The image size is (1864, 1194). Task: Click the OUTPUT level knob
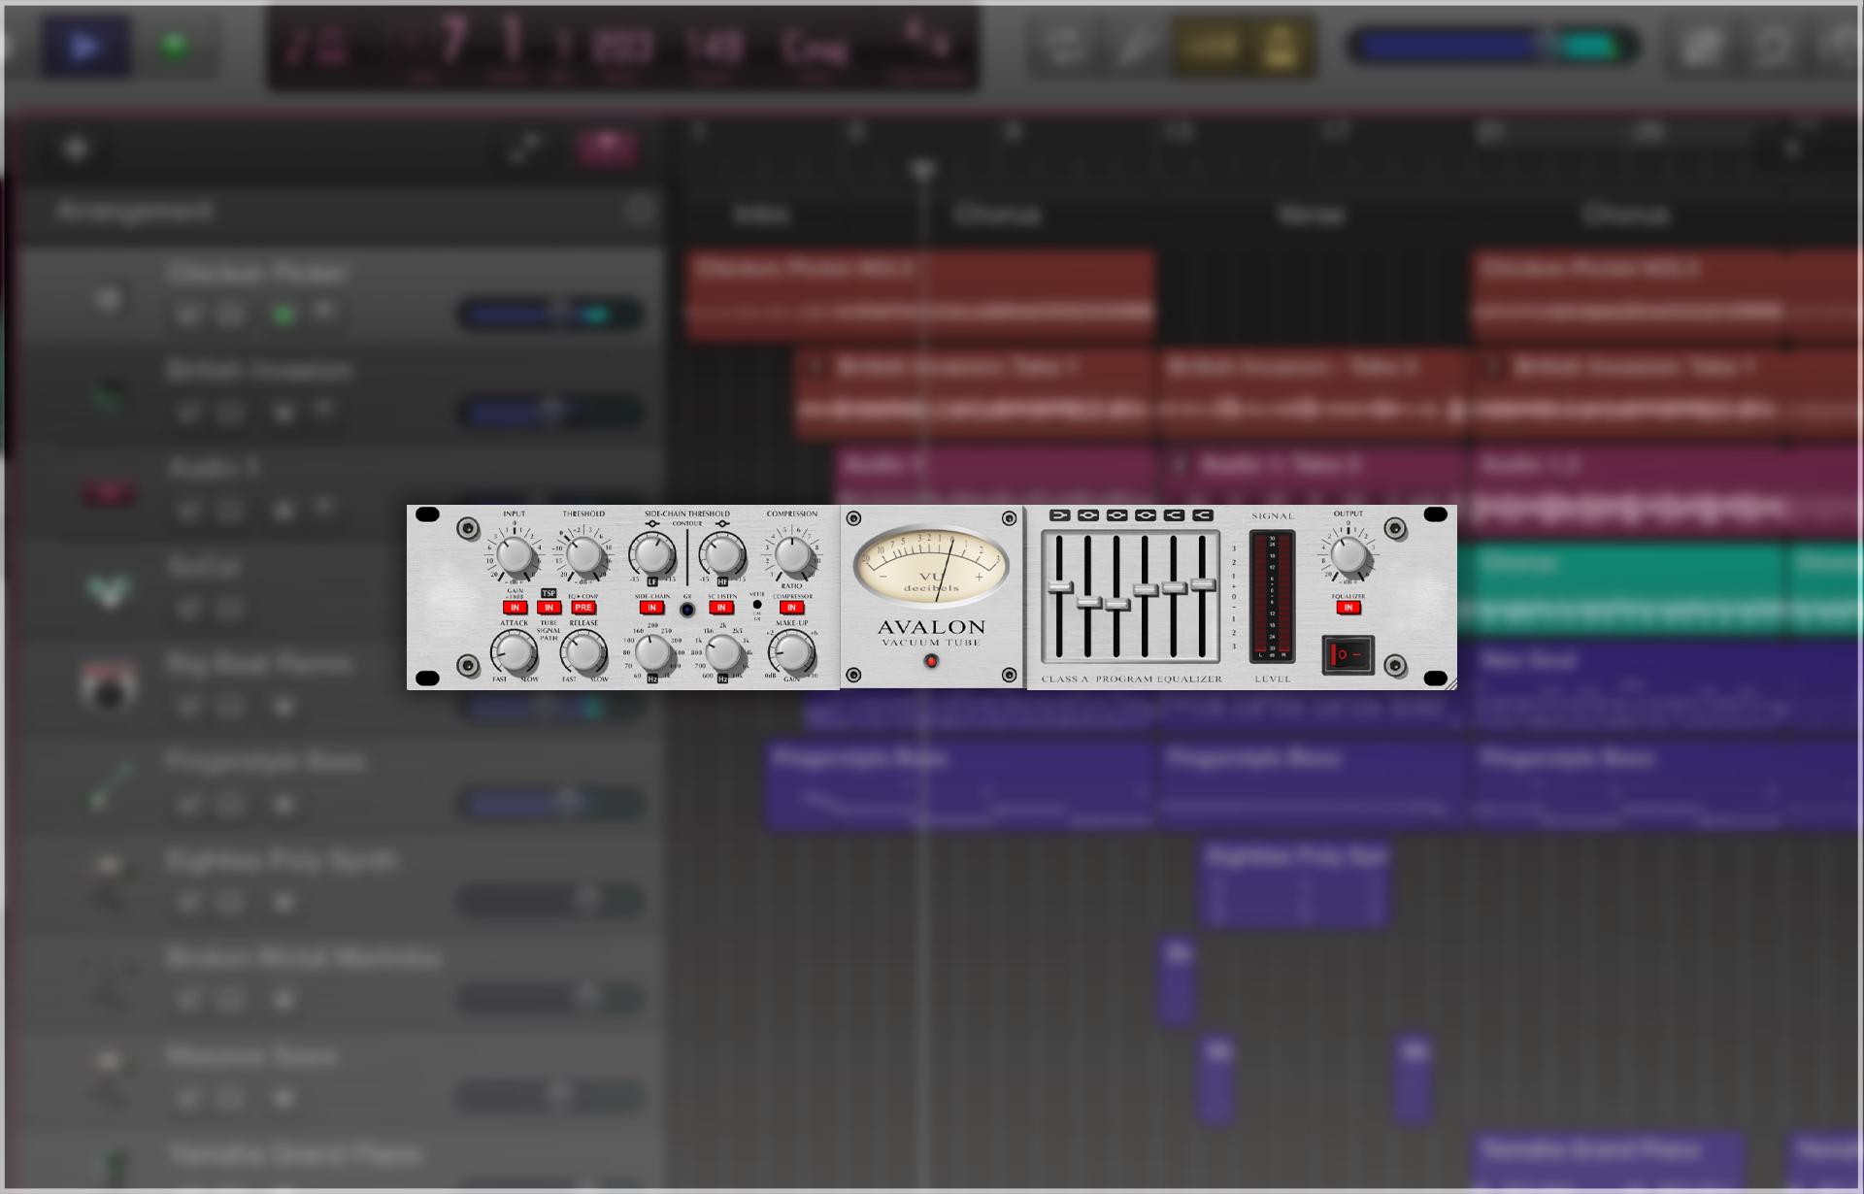point(1348,556)
